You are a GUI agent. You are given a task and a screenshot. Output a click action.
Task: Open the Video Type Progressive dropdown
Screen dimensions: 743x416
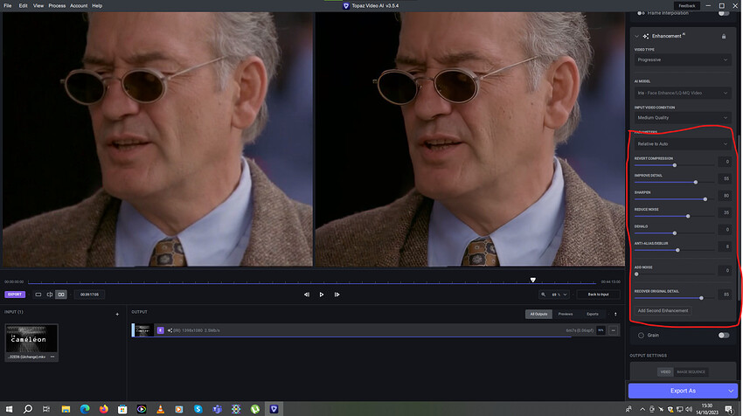tap(683, 59)
